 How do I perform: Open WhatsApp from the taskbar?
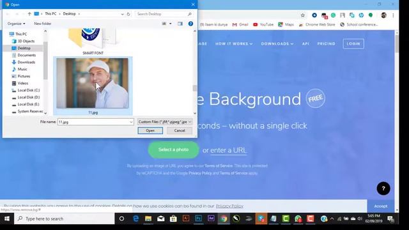(x=298, y=218)
